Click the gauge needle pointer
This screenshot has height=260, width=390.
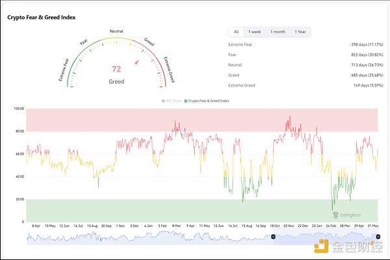[x=136, y=62]
